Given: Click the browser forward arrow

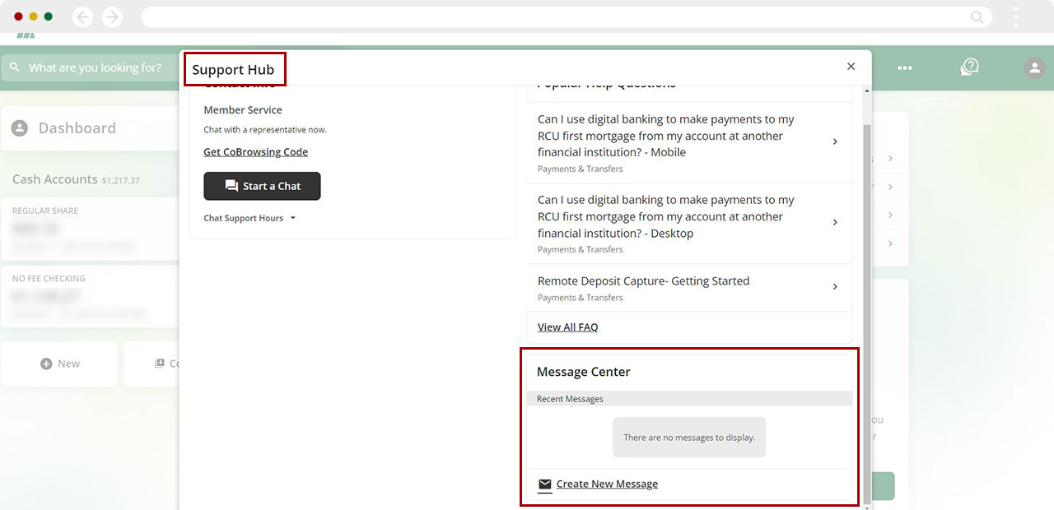Looking at the screenshot, I should (112, 17).
